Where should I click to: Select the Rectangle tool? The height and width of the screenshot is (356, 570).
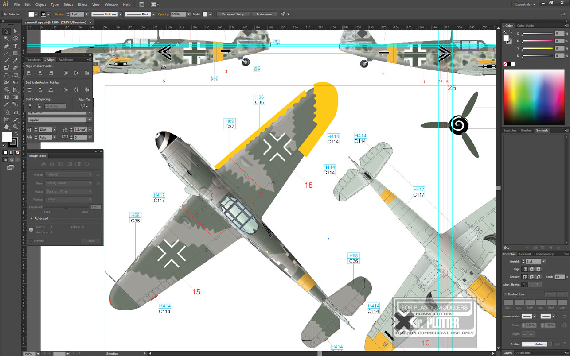15,53
